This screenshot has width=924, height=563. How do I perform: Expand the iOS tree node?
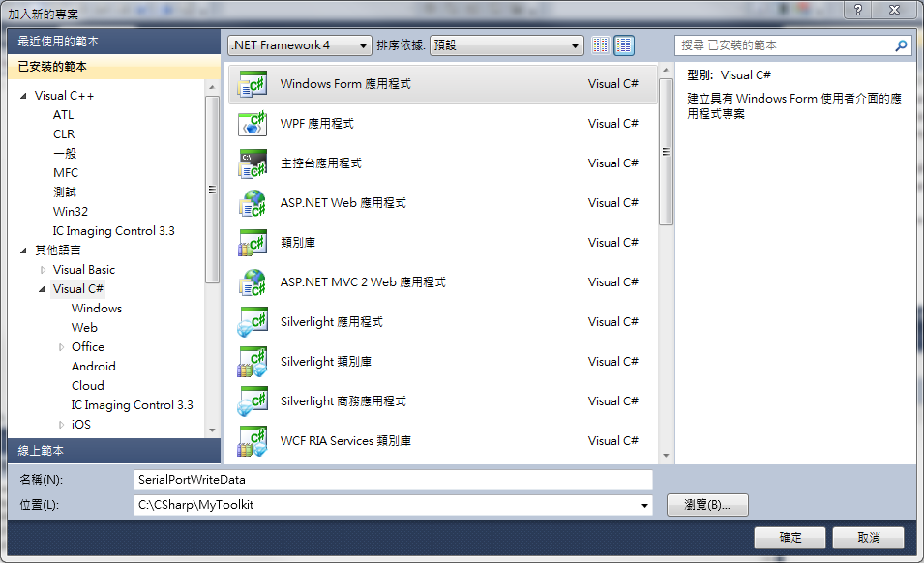click(x=61, y=425)
